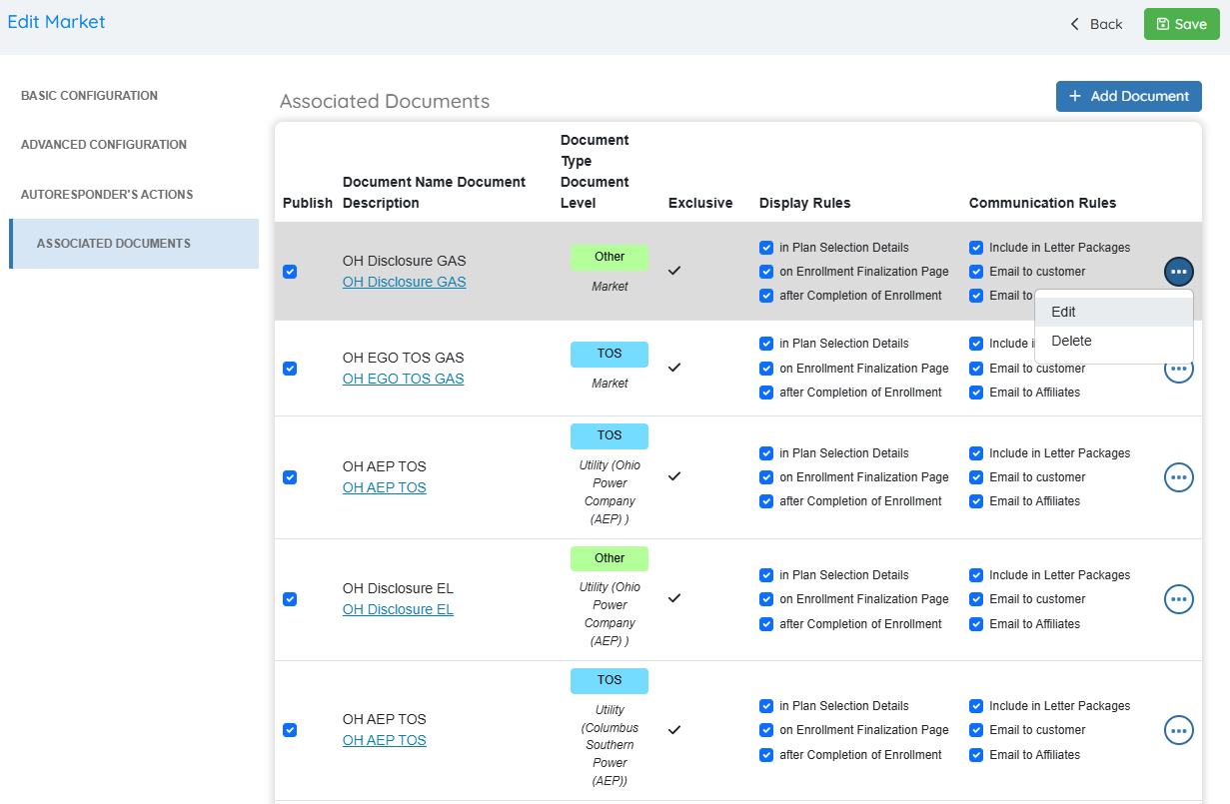The image size is (1230, 804).
Task: Disable 'Include in Letter Packages' for Ohio Power OH AEP TOS
Action: (976, 453)
